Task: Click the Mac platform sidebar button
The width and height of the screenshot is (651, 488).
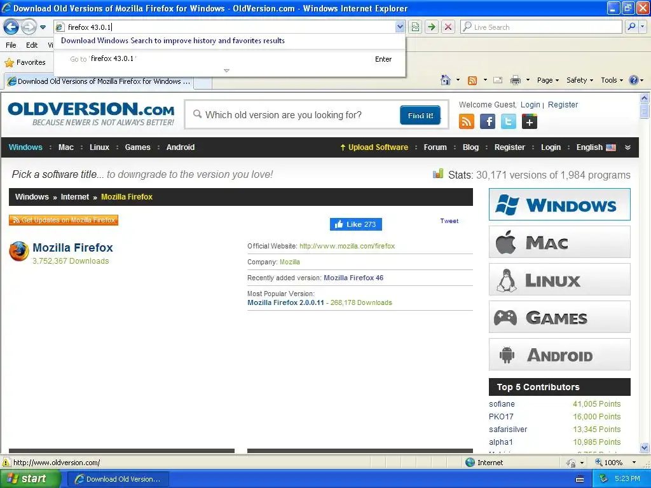Action: (x=559, y=242)
